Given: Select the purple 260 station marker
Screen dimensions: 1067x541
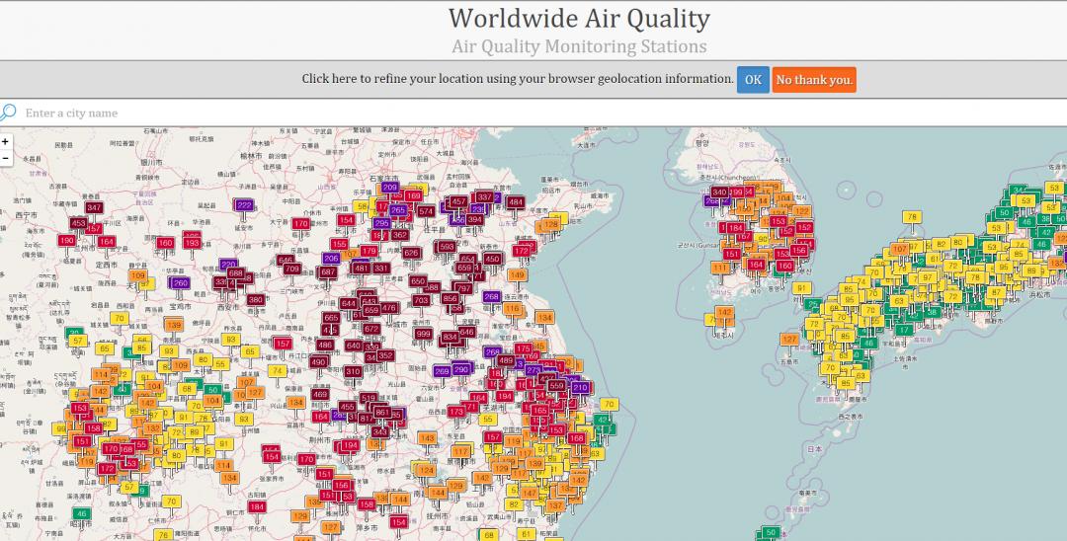Looking at the screenshot, I should click(x=180, y=282).
